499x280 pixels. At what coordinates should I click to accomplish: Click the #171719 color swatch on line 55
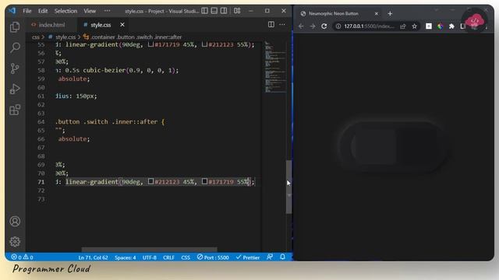tap(150, 44)
